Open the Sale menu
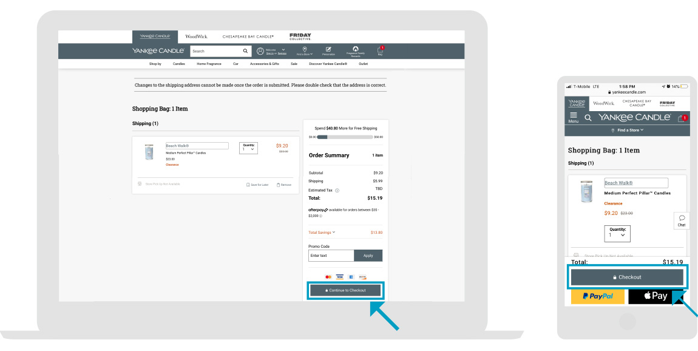The height and width of the screenshot is (351, 698). pos(294,64)
